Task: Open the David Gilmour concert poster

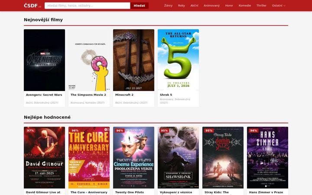Action: pos(44,158)
